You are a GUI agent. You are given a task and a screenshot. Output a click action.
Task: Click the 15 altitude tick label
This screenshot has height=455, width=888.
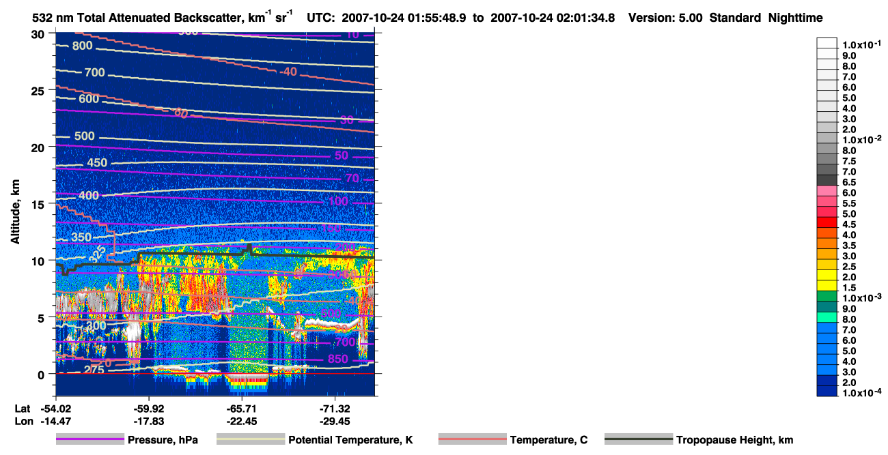39,204
